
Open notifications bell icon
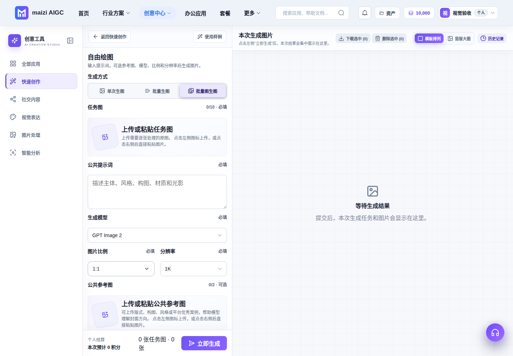(x=365, y=13)
